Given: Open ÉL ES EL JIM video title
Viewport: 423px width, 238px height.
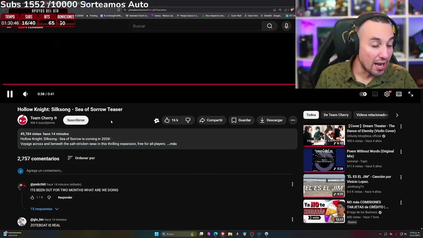Looking at the screenshot, I should (x=369, y=179).
